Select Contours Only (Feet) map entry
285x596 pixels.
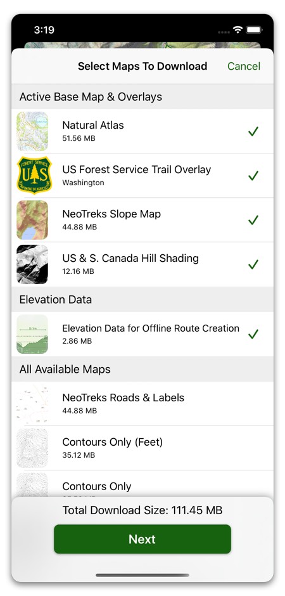coord(142,448)
